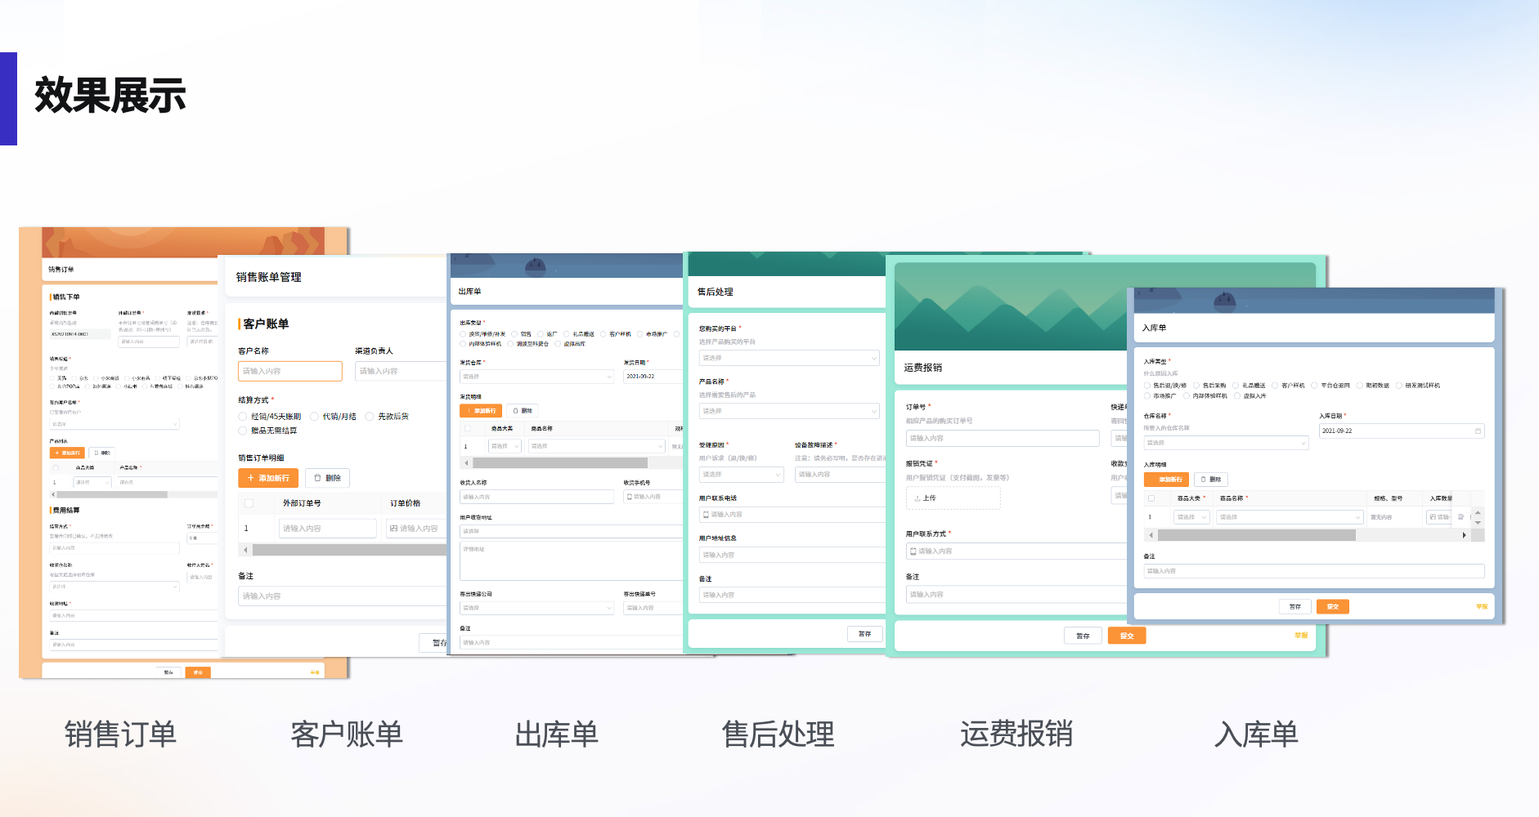
Task: Open the 仓库名称 dropdown in 入库单
Action: click(x=1225, y=443)
